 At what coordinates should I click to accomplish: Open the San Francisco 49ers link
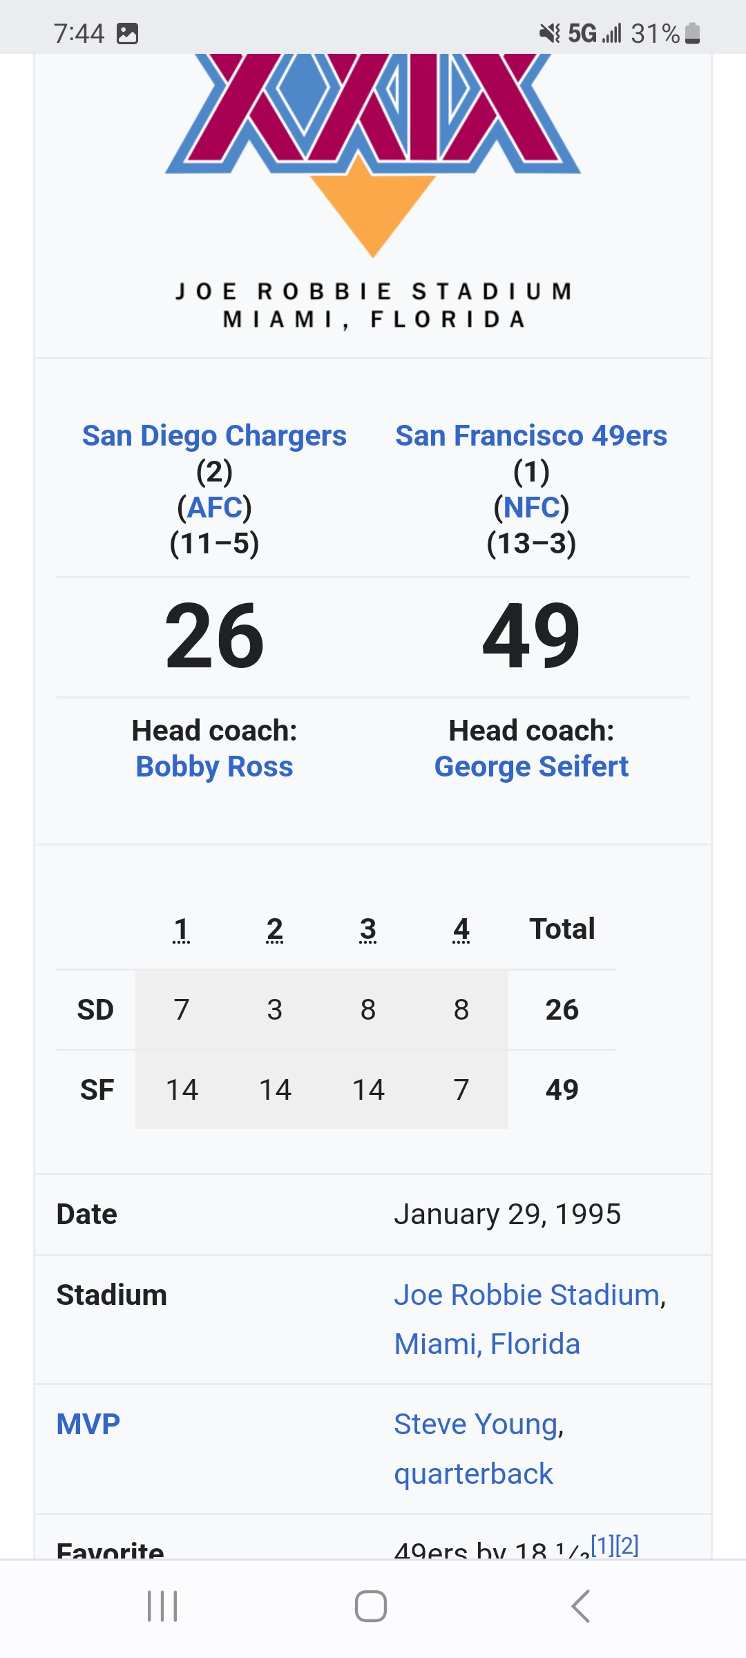(x=531, y=436)
